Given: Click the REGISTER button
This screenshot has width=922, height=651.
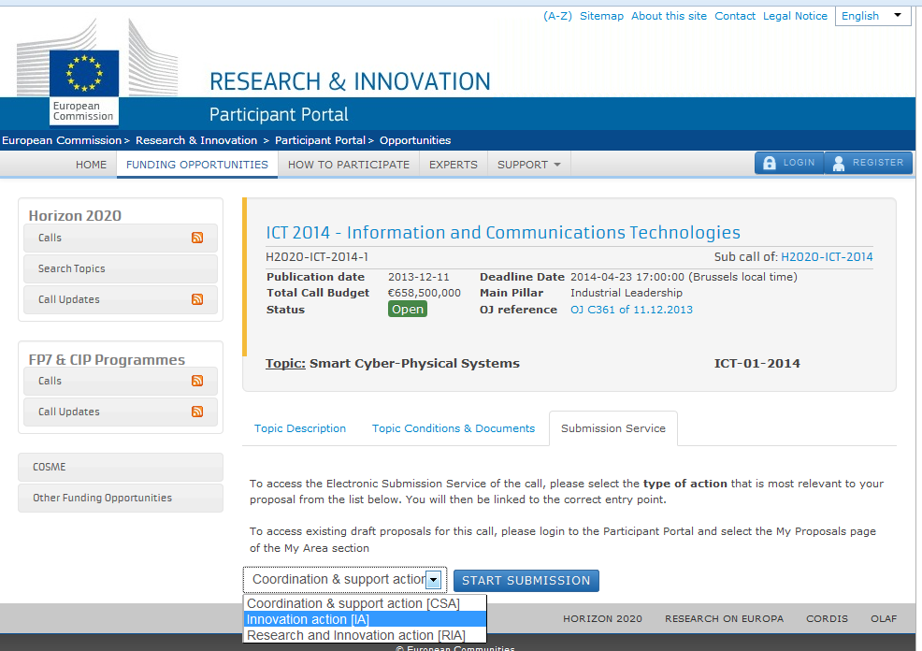Looking at the screenshot, I should click(869, 163).
